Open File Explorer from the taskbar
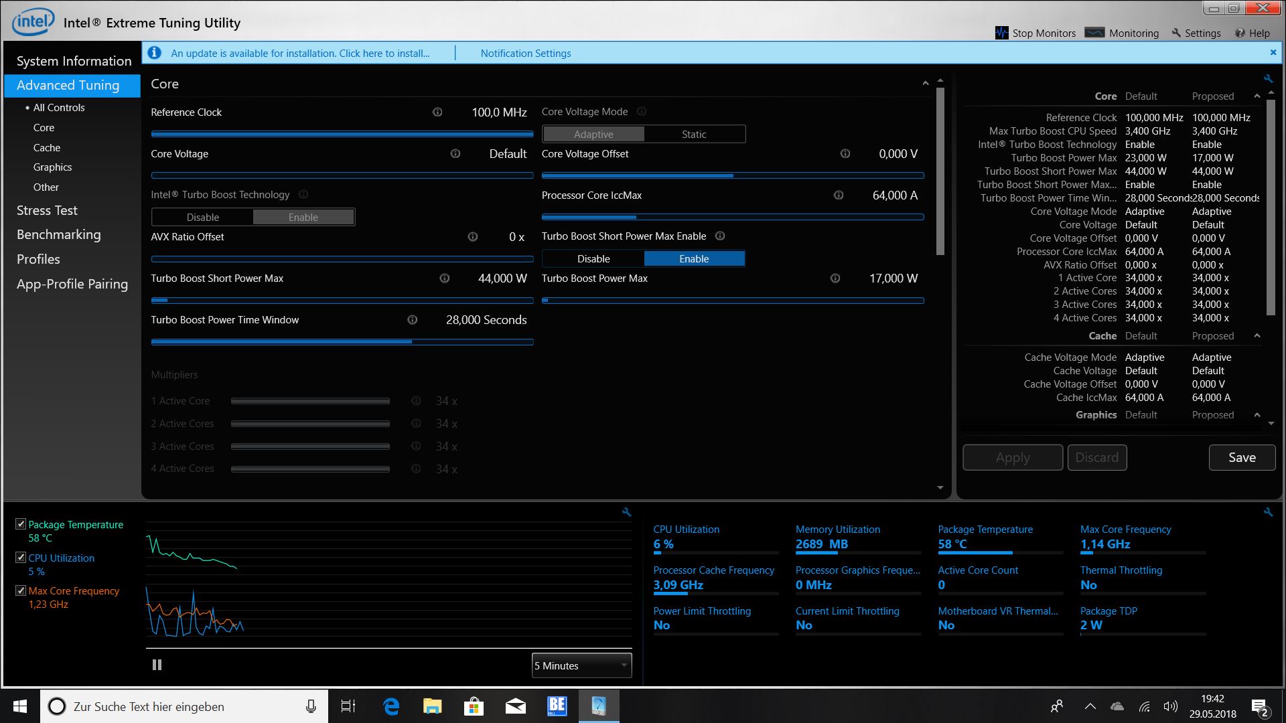Viewport: 1286px width, 723px height. pyautogui.click(x=432, y=706)
